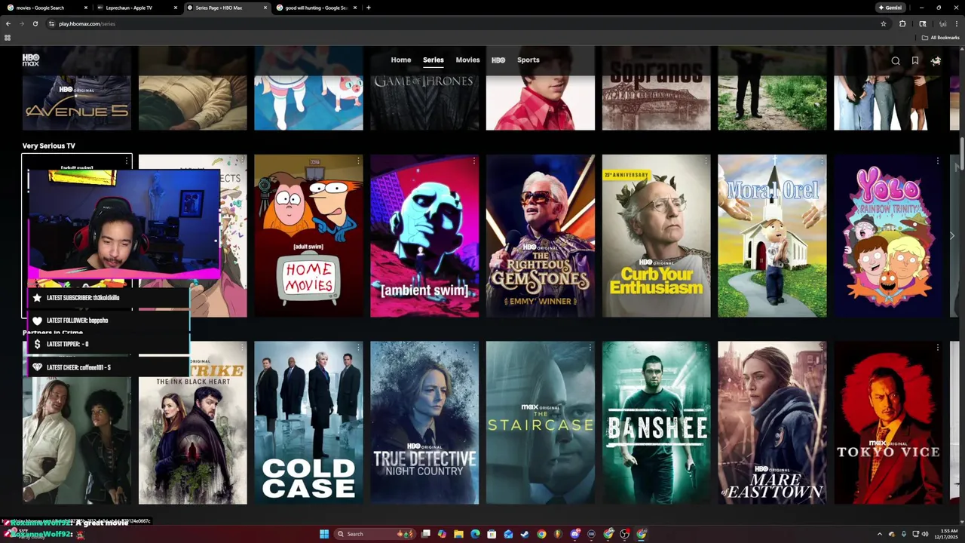The height and width of the screenshot is (543, 965).
Task: Open the Cold Case series poster
Action: coord(308,422)
